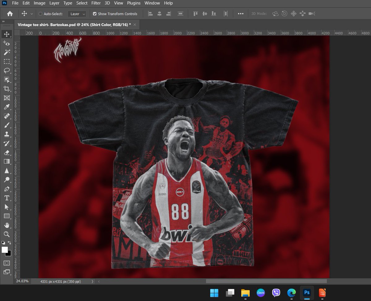Select the Object Selection tool
The image size is (371, 301).
(6, 80)
